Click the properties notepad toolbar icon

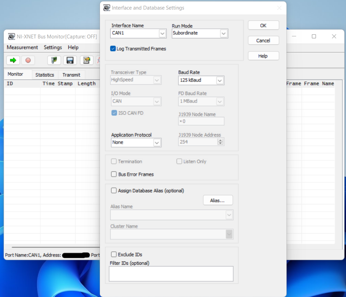click(x=87, y=60)
